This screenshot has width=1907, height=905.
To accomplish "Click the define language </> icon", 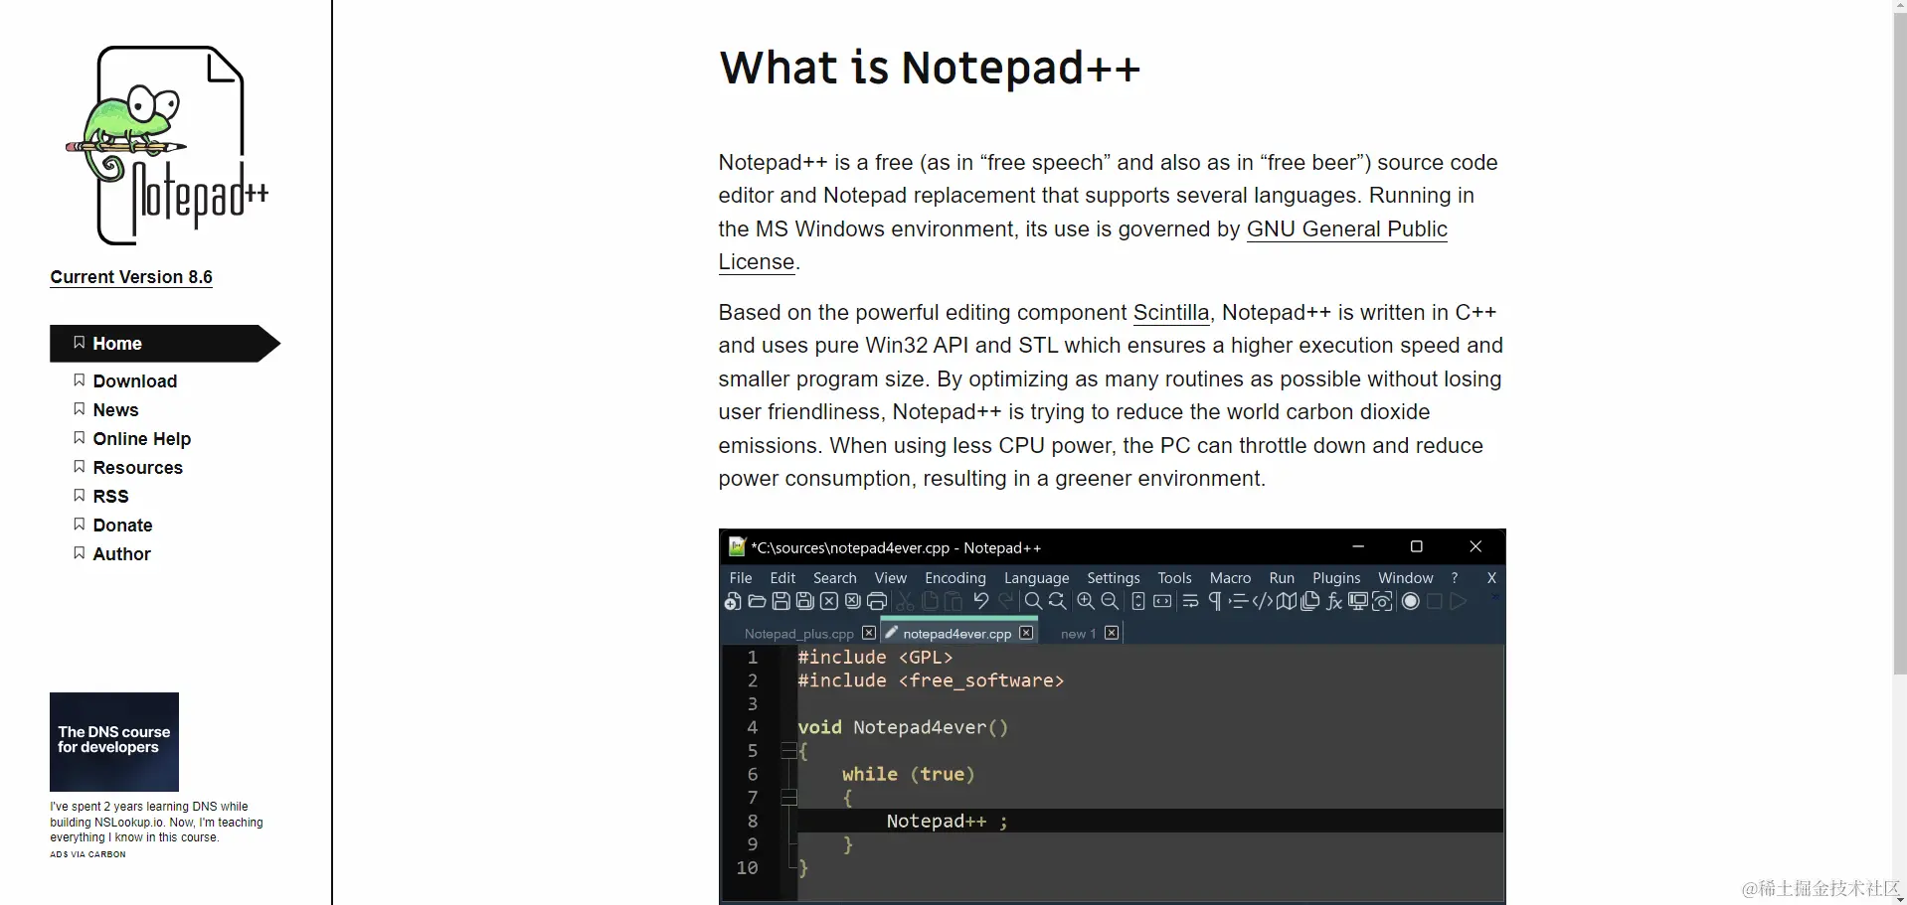I will point(1263,601).
